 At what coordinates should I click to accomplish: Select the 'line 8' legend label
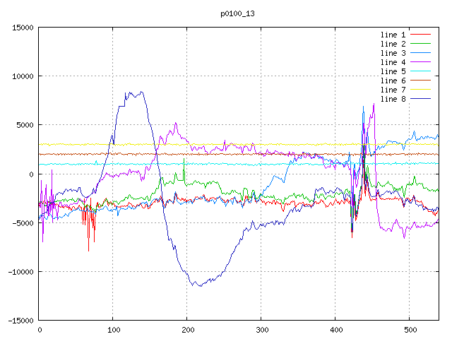[393, 99]
